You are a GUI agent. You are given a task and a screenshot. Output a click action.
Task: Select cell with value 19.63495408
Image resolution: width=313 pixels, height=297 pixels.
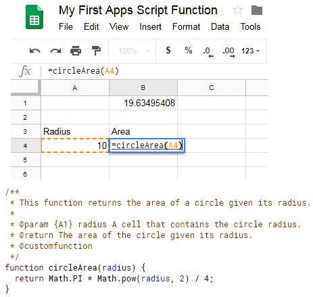click(143, 104)
